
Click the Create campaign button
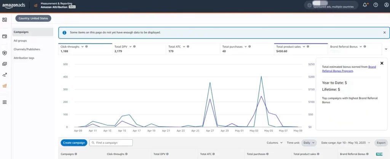coord(74,143)
